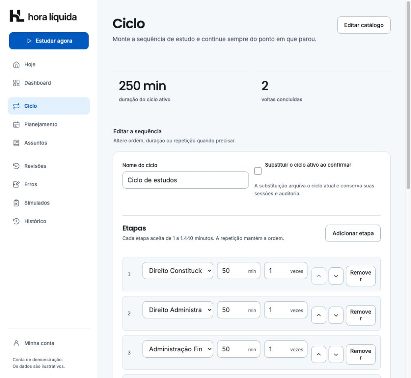Edit the vezes field of step 3
Screen dimensions: 411x378
[286, 349]
